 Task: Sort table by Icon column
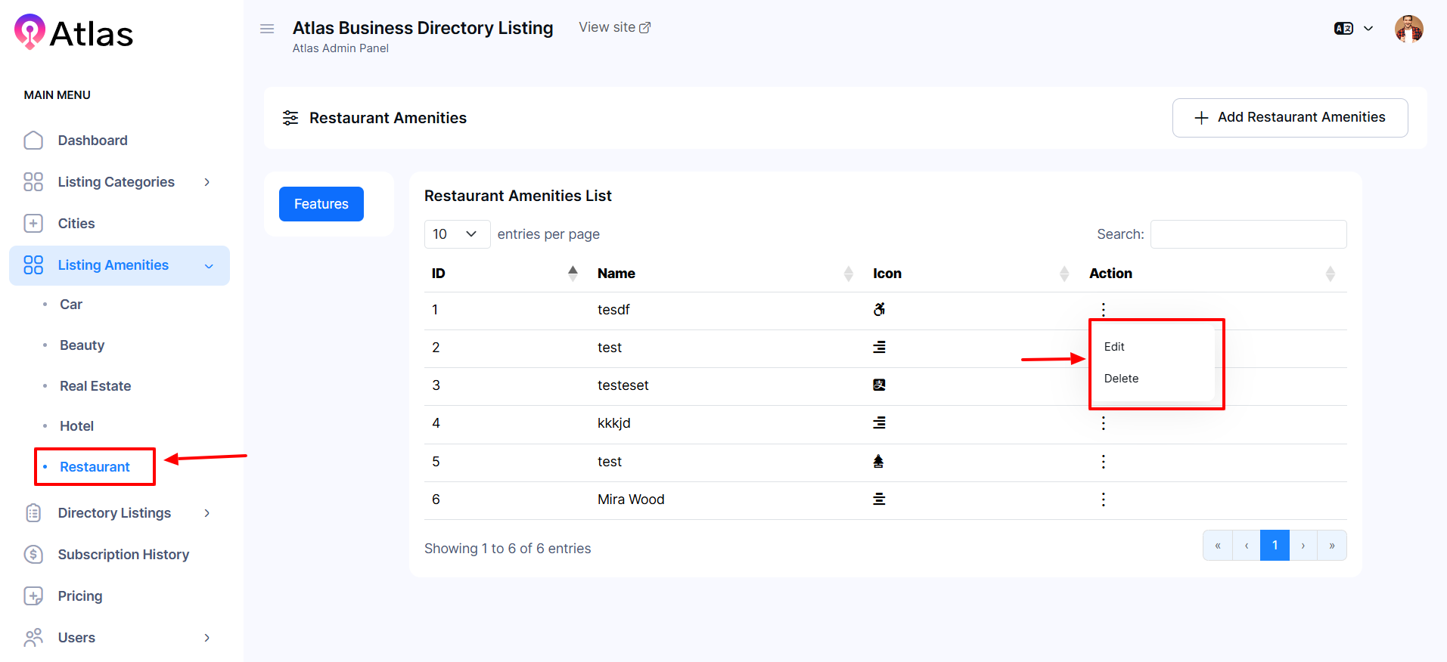coord(1064,274)
